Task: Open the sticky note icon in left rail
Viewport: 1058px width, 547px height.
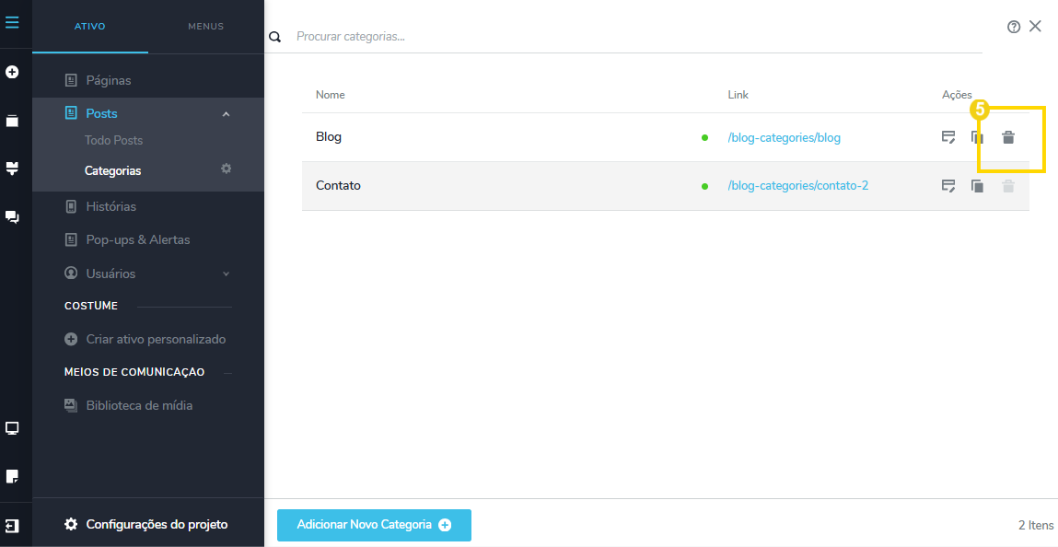Action: tap(12, 477)
